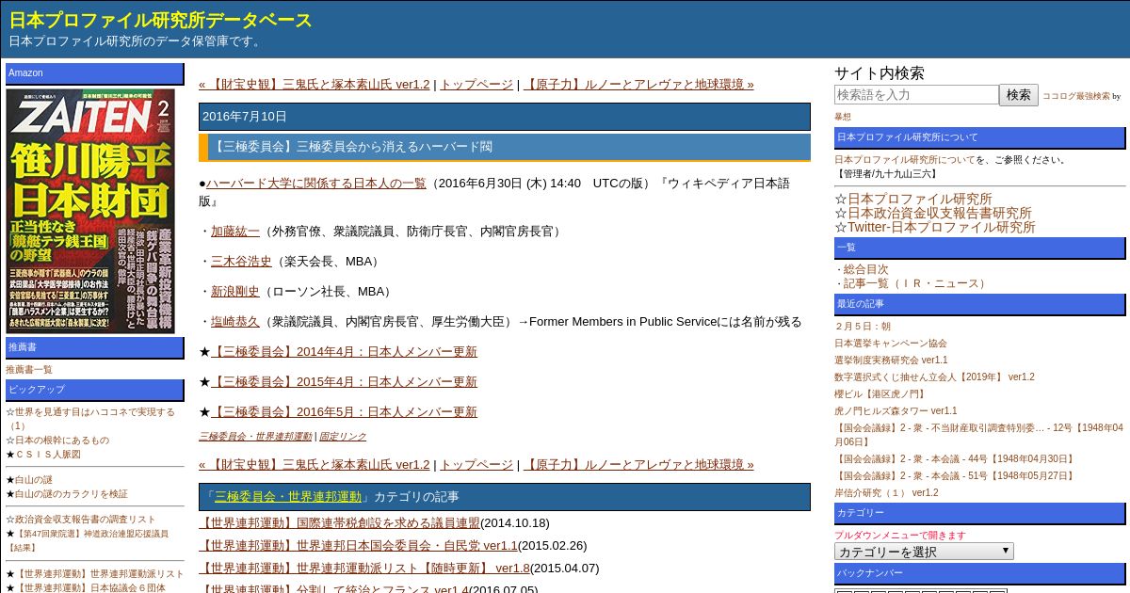The image size is (1130, 593).
Task: Go to top next article ルノーとアレヴァと地球環境
Action: point(638,84)
